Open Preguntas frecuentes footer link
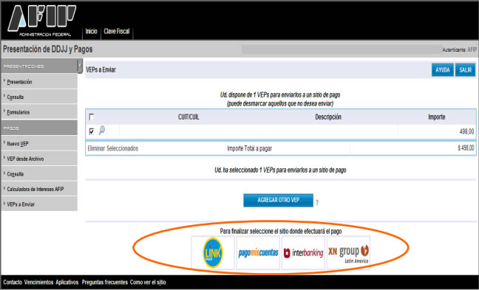 pos(105,283)
